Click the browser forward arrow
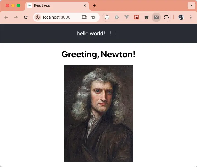The image size is (197, 167). [16, 17]
